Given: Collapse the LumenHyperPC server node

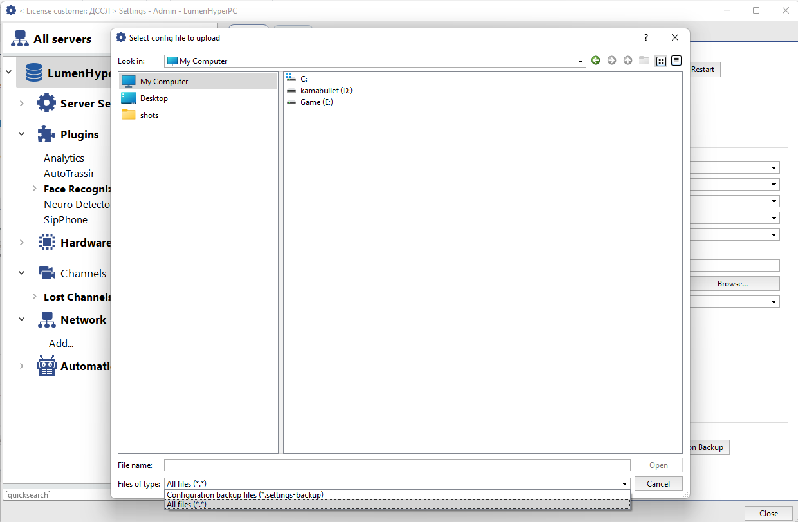Looking at the screenshot, I should pos(8,73).
